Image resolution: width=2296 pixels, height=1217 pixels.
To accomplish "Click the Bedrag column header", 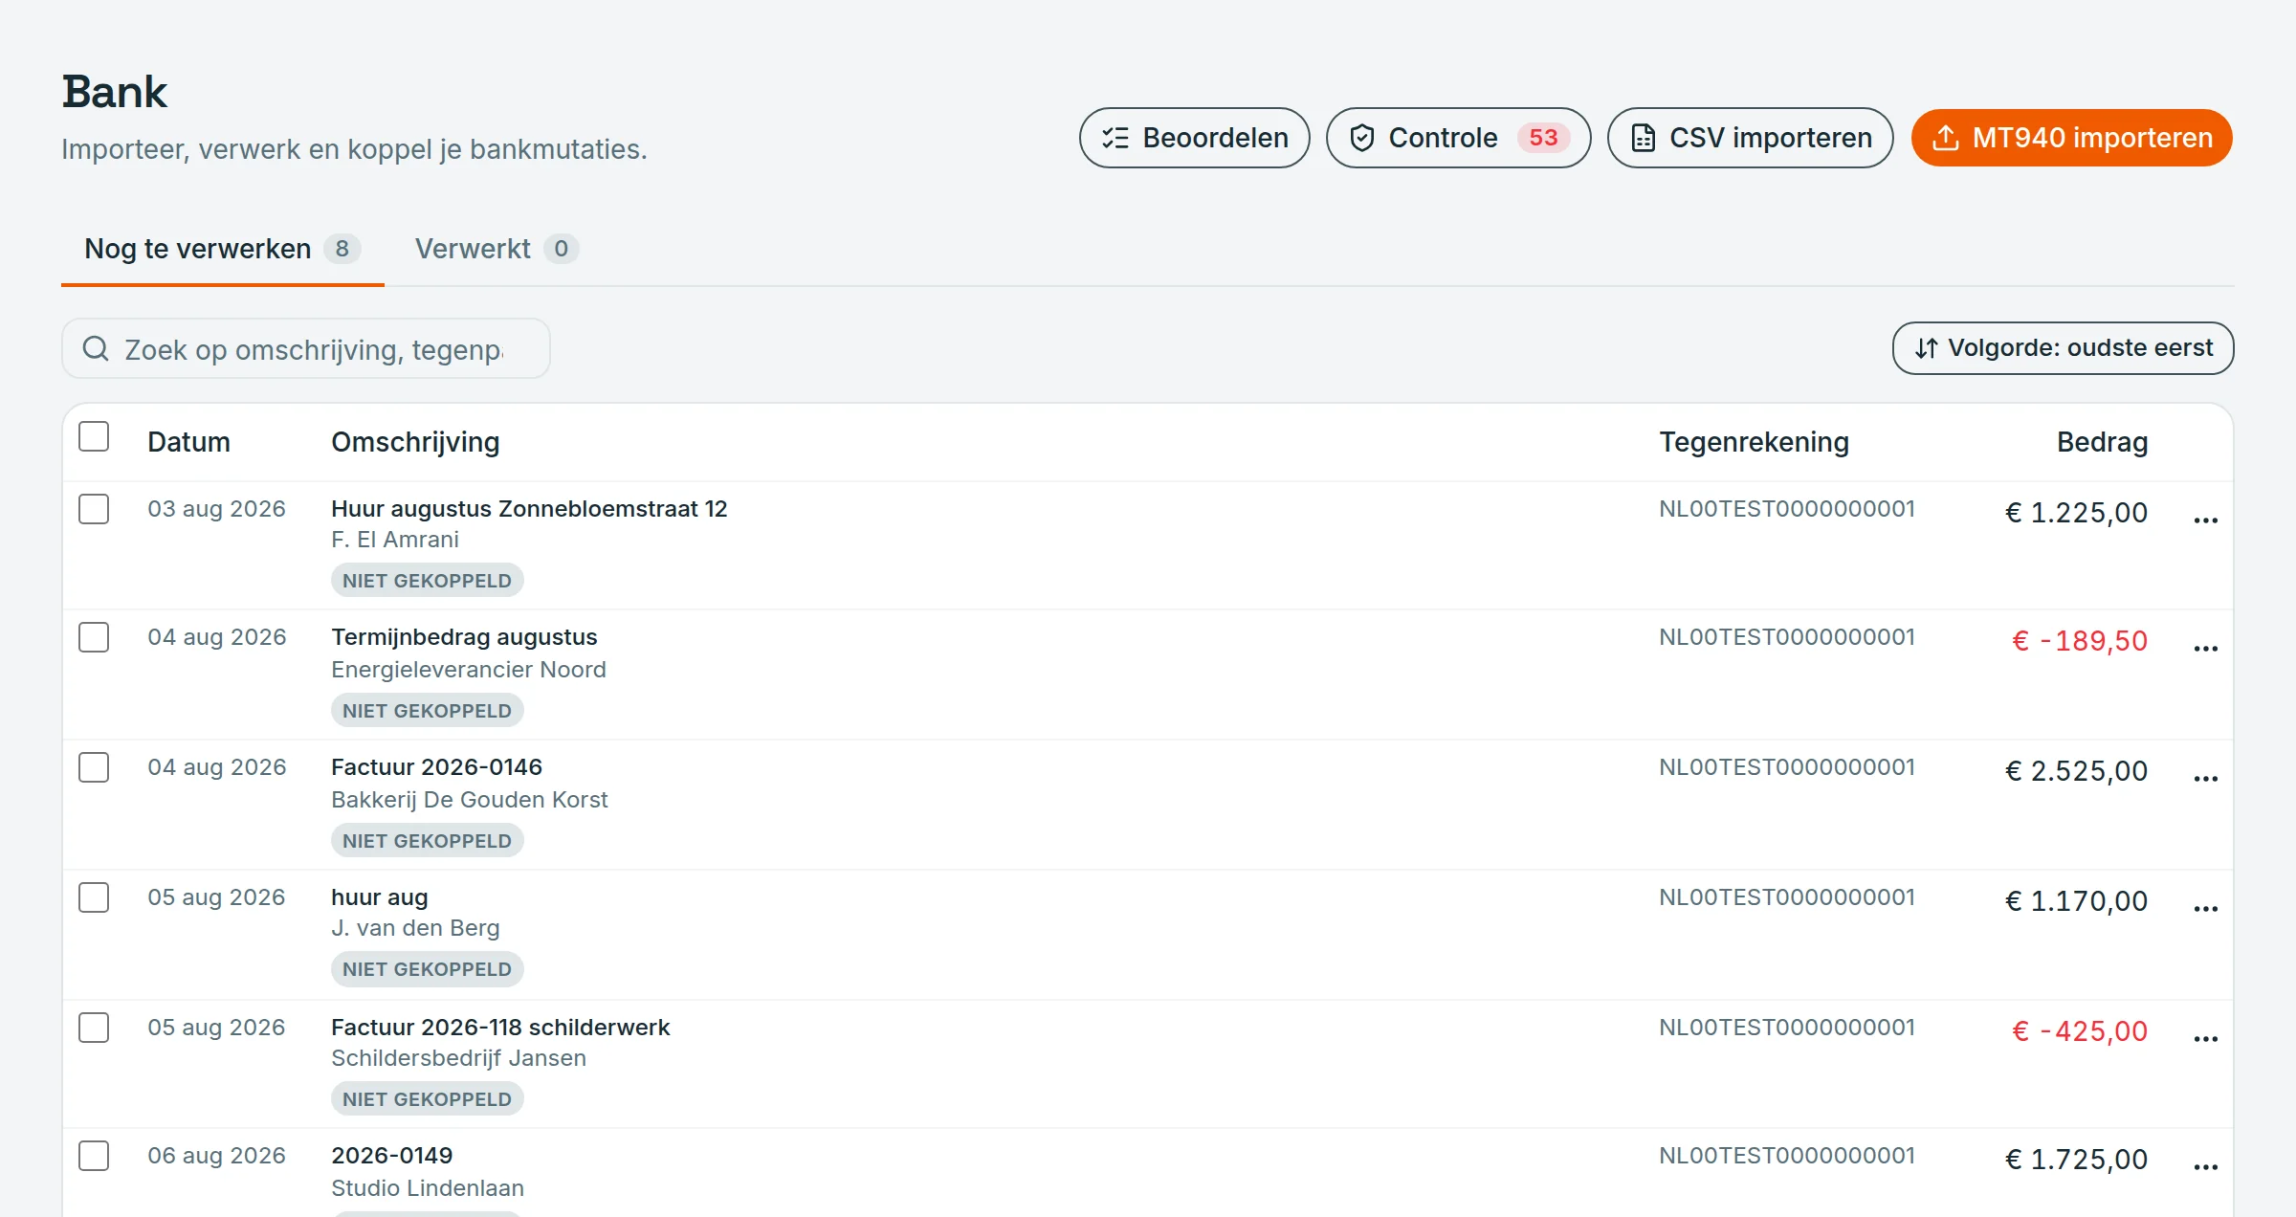I will (x=2103, y=442).
